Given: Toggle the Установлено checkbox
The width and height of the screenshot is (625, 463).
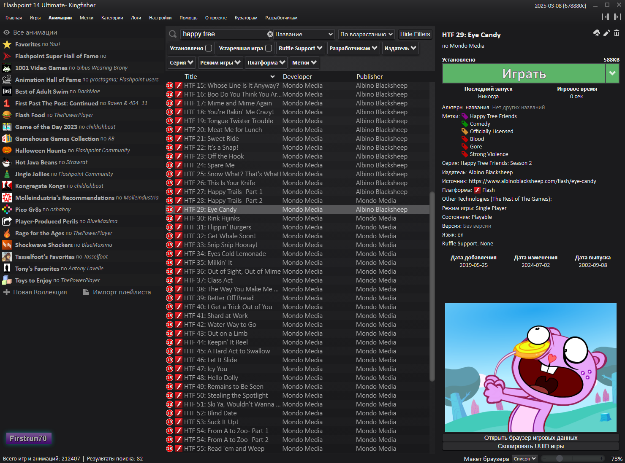Looking at the screenshot, I should 209,48.
